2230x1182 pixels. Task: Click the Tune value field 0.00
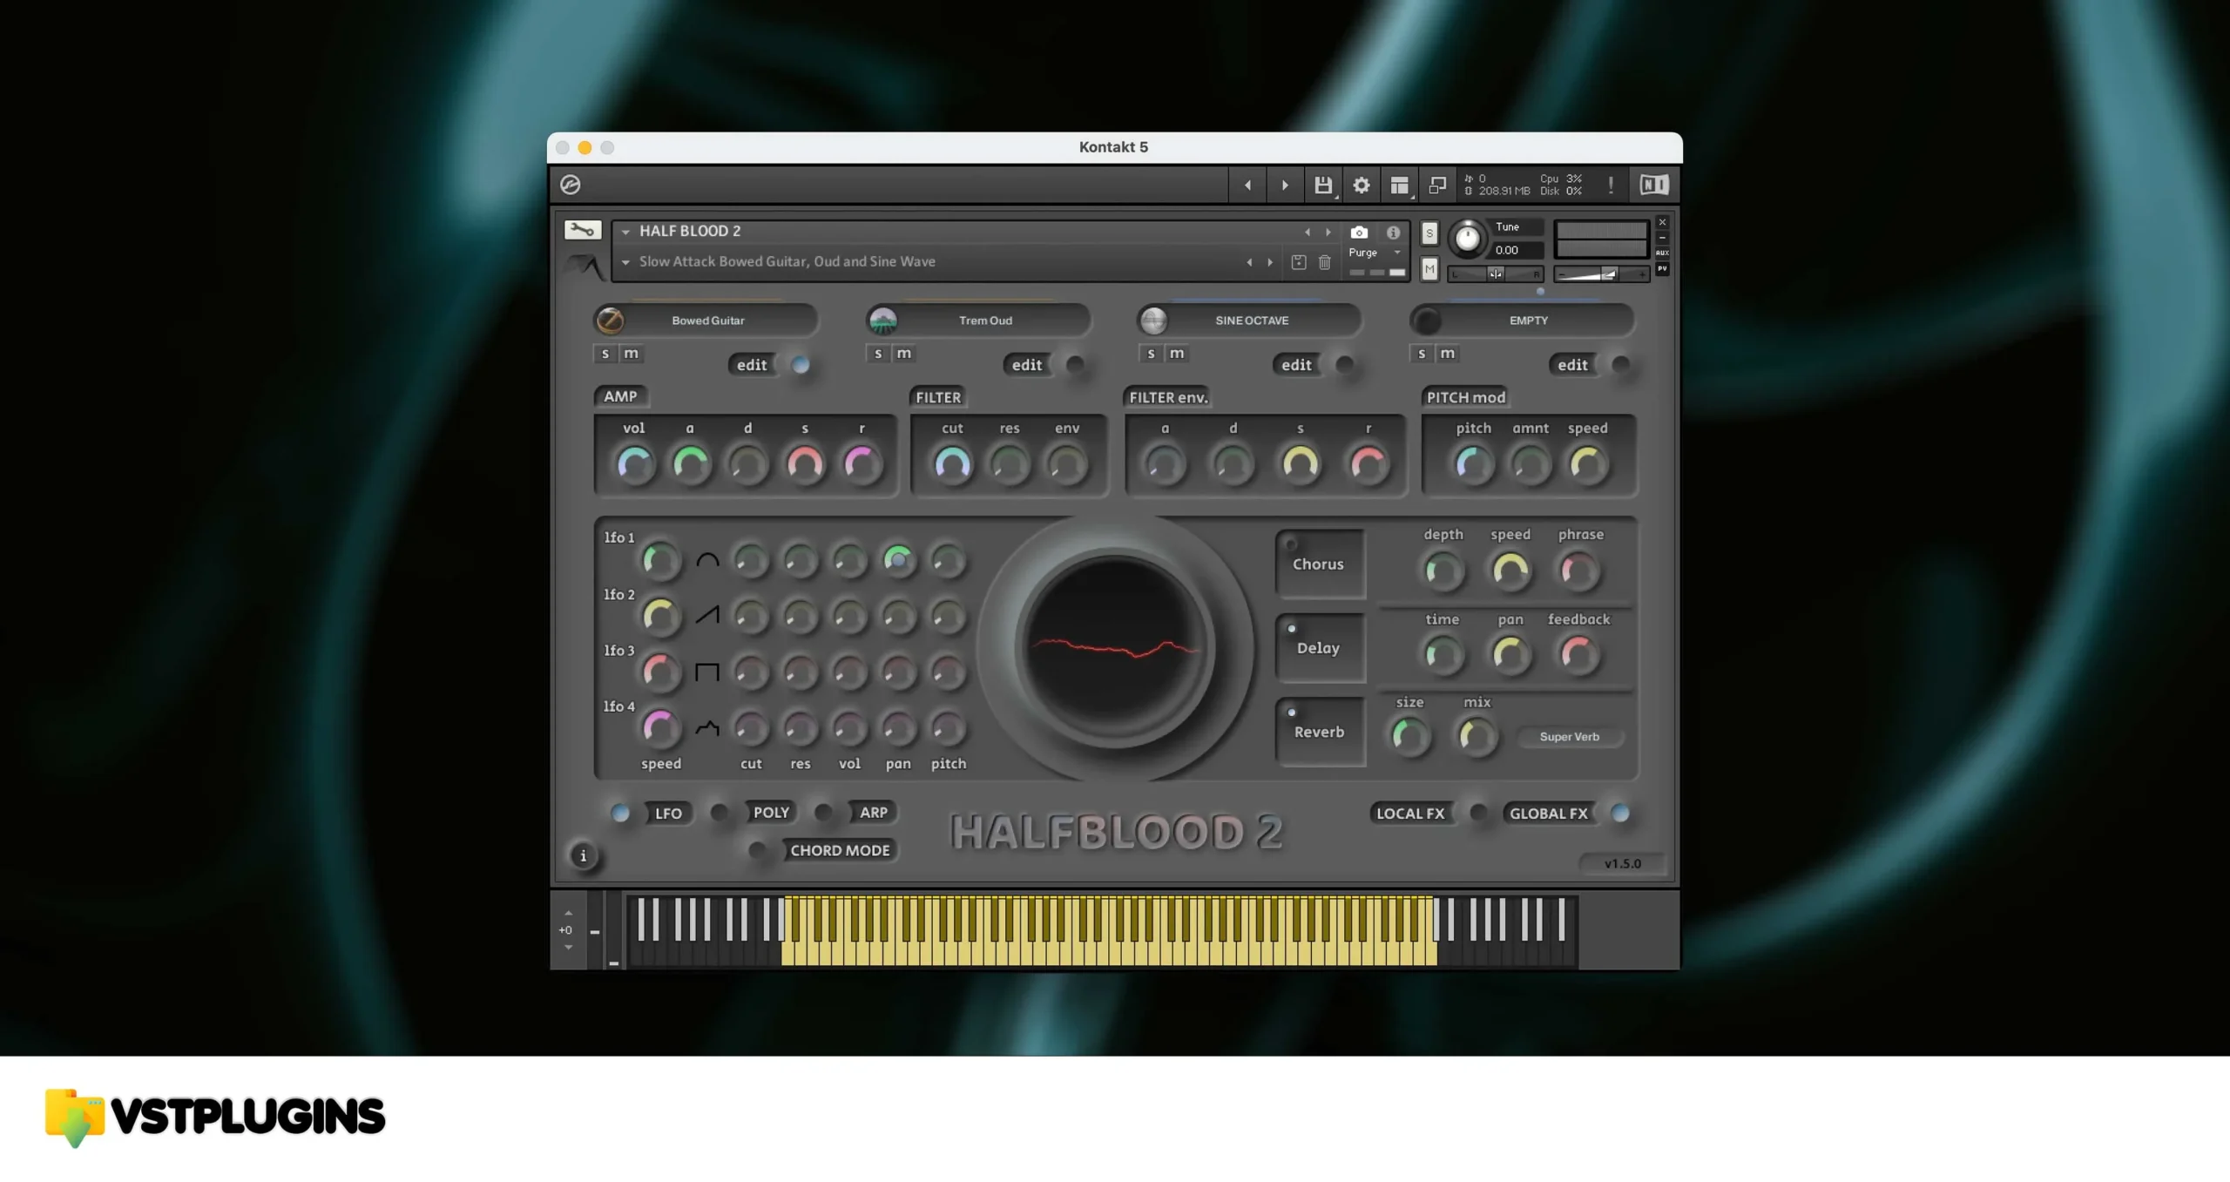tap(1517, 250)
